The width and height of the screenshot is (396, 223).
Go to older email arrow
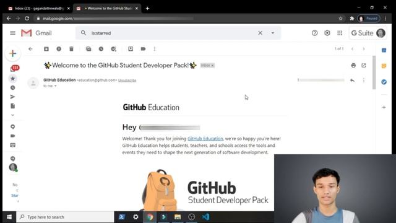click(364, 49)
